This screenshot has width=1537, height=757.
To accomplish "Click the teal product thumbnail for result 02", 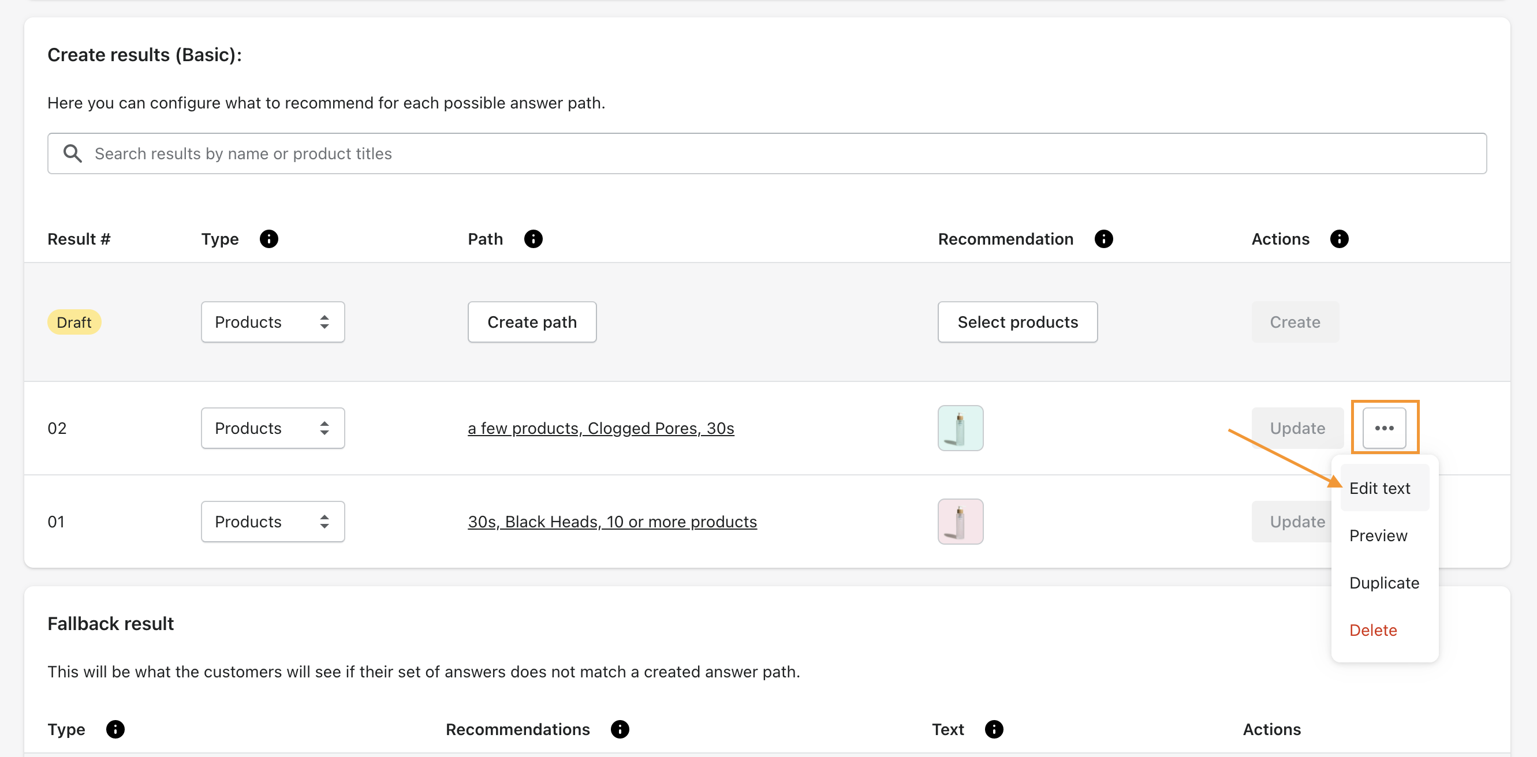I will (x=960, y=428).
